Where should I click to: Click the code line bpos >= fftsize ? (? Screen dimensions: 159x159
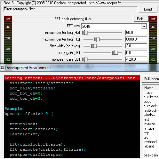[29, 114]
